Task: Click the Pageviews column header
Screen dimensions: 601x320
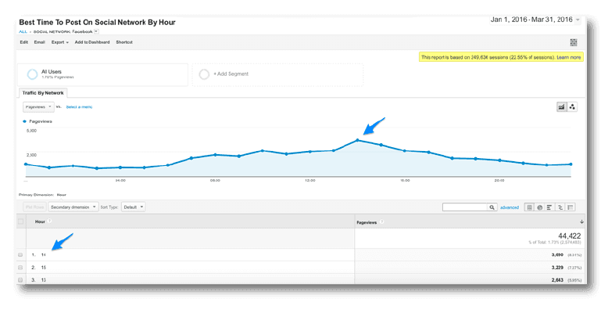Action: pos(367,222)
